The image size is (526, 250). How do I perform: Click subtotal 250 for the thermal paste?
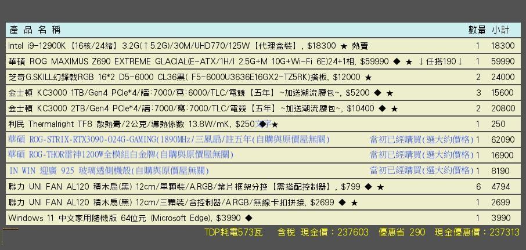point(498,124)
